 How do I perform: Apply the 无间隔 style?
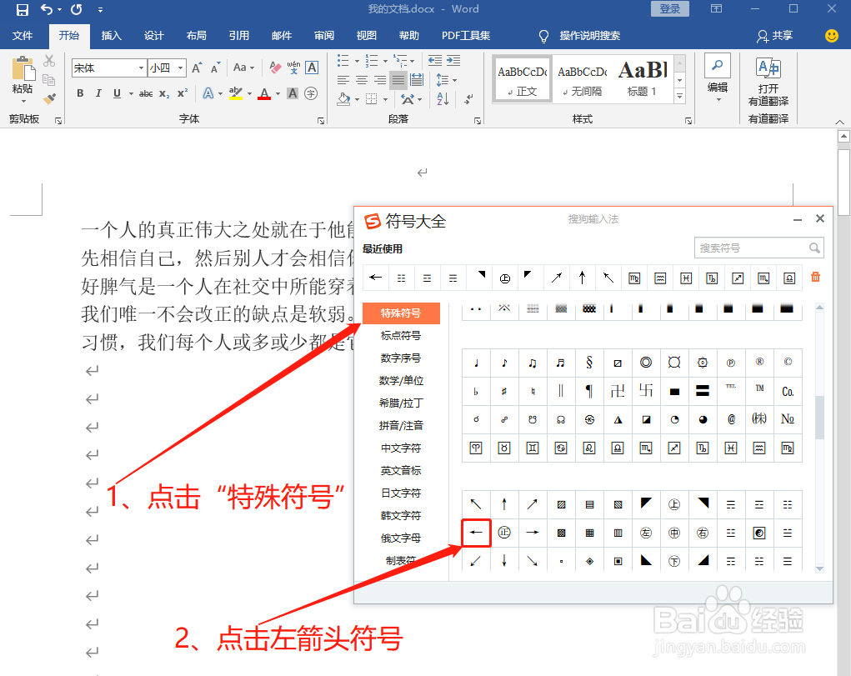[583, 78]
